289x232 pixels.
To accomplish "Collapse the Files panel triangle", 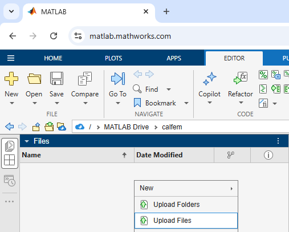I will tap(27, 141).
